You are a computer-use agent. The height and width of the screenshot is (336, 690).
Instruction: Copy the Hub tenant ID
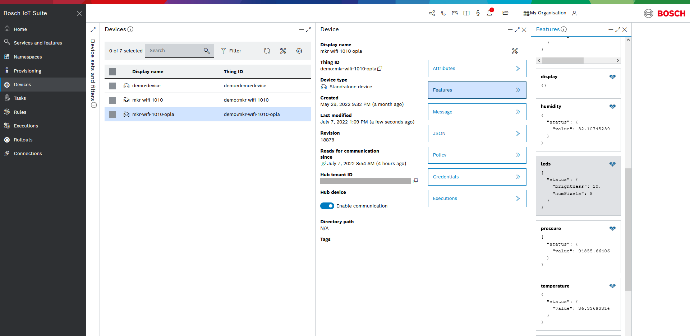point(415,181)
